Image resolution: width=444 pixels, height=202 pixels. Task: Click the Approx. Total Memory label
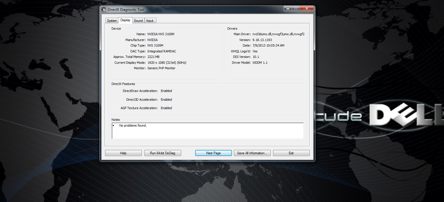[129, 57]
